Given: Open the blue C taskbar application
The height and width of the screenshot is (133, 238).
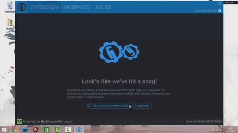Looking at the screenshot, I should [25, 130].
